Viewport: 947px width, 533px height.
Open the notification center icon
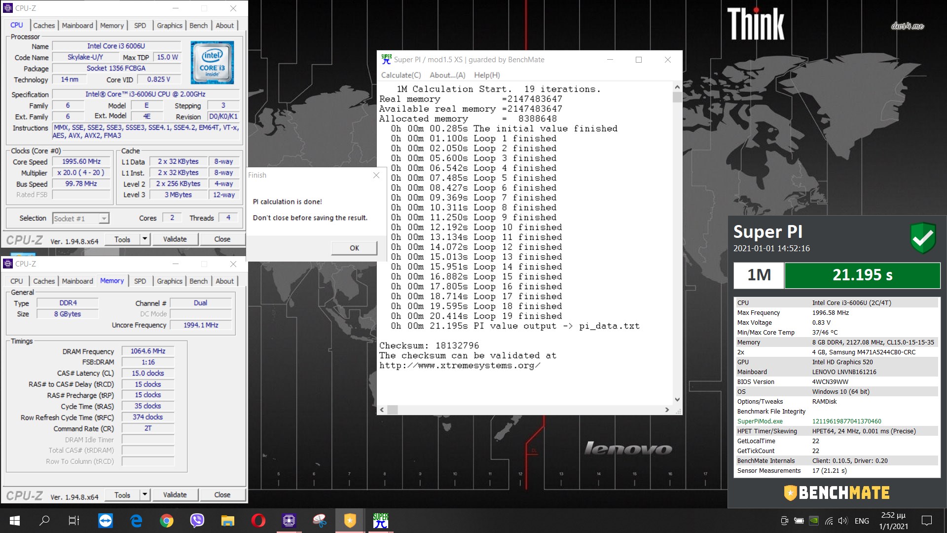(x=927, y=521)
